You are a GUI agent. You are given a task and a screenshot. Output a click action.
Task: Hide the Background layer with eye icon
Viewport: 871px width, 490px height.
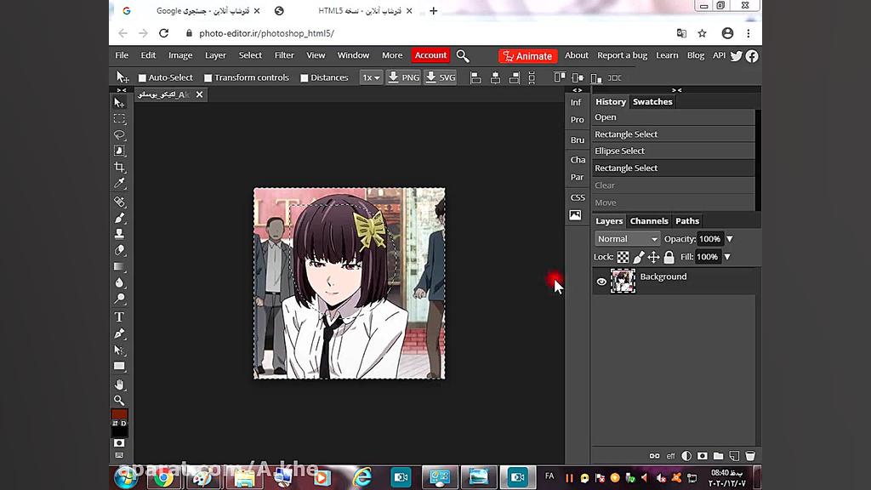pyautogui.click(x=601, y=282)
